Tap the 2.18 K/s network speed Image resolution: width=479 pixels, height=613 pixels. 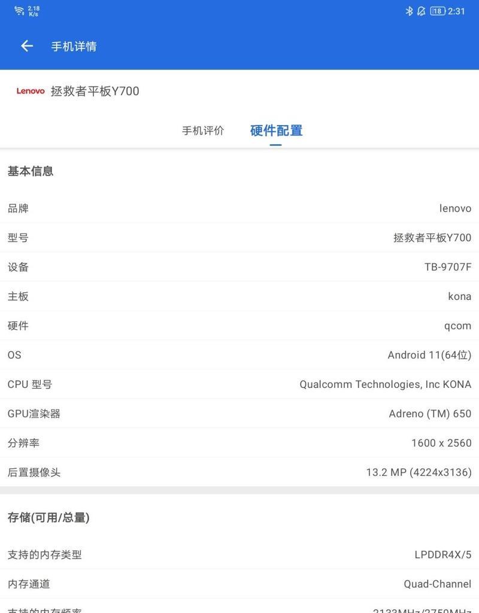click(x=34, y=11)
